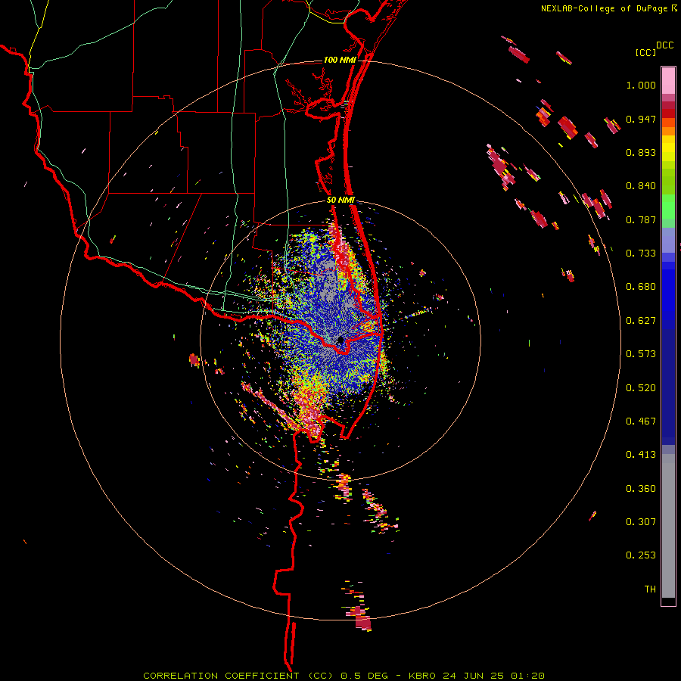Click the 50 NMI range ring label
Viewport: 681px width, 681px height.
(x=340, y=200)
